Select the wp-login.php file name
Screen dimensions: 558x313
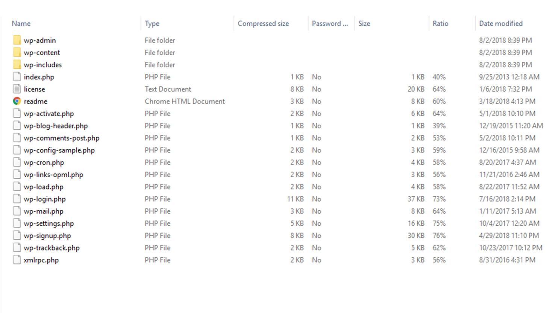pyautogui.click(x=45, y=199)
